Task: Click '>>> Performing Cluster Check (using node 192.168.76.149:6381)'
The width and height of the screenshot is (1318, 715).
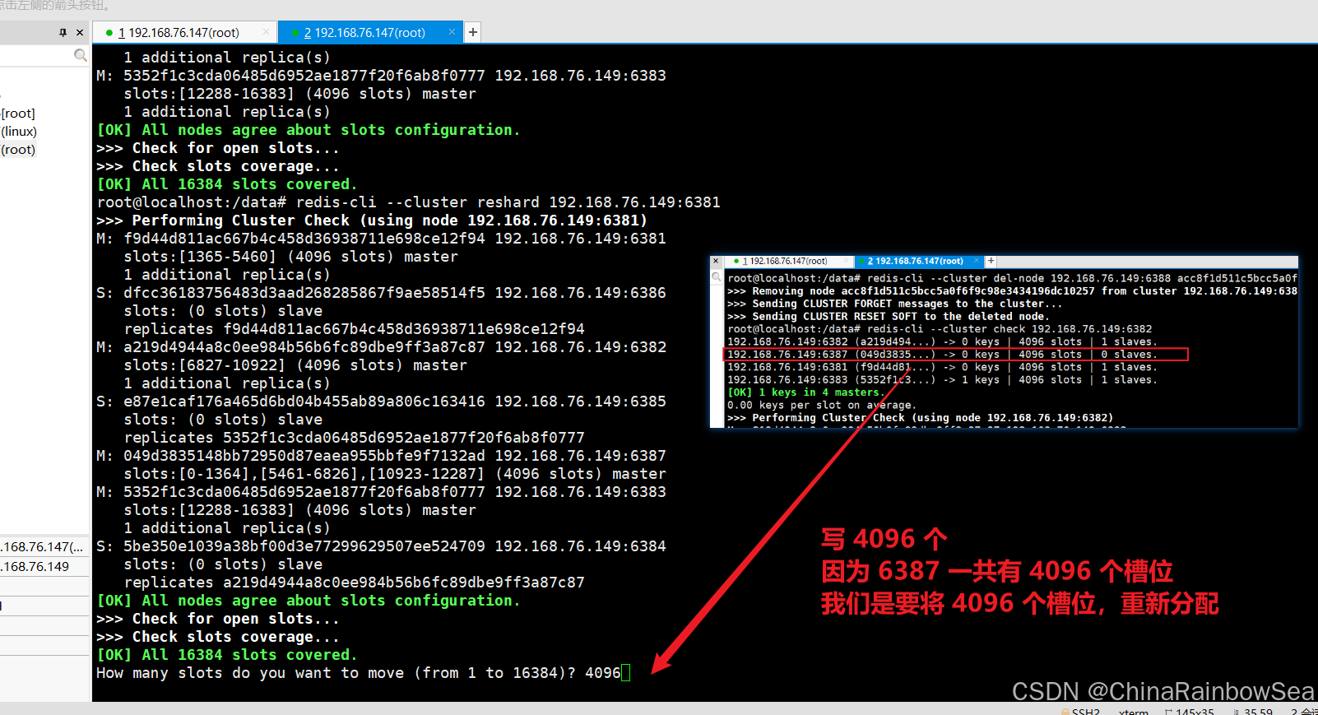Action: 372,221
